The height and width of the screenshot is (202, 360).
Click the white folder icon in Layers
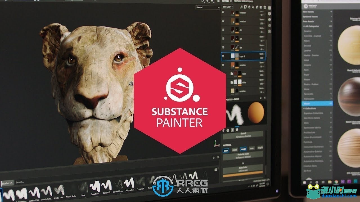[232, 82]
